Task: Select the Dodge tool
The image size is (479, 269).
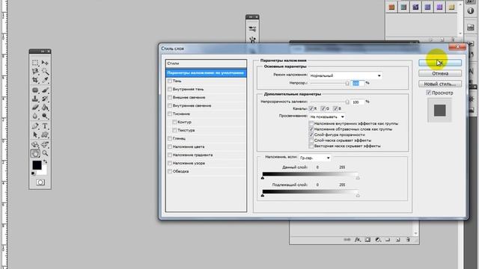Action: pos(45,116)
